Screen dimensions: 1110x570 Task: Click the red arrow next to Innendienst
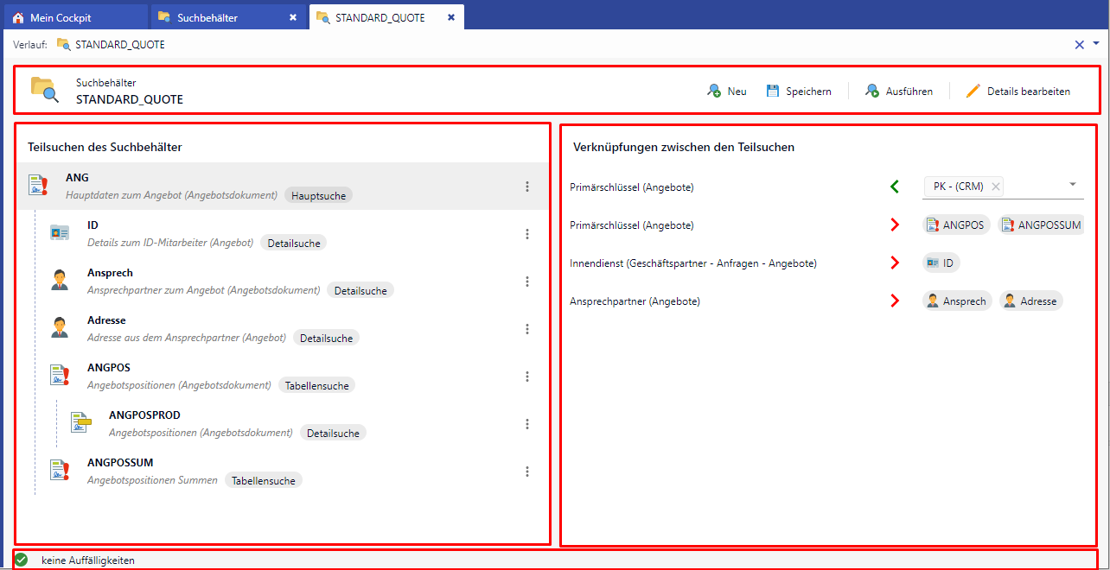[x=895, y=263]
